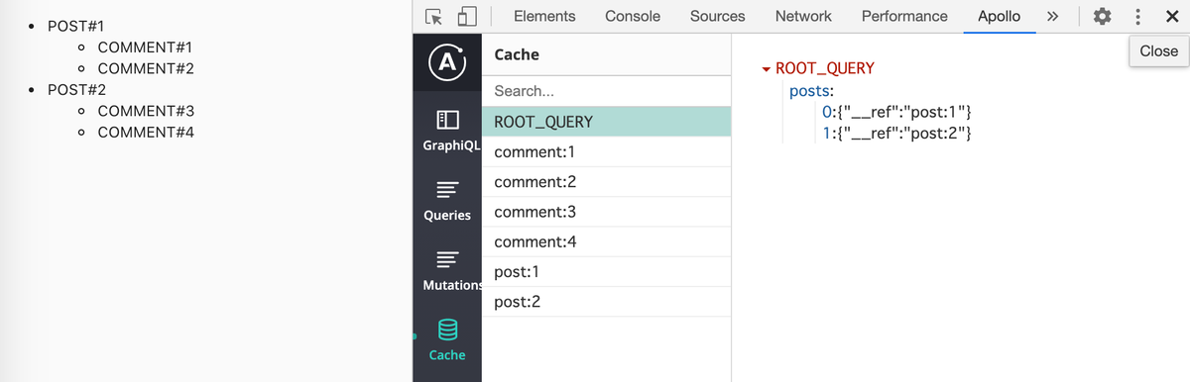The width and height of the screenshot is (1190, 382).
Task: Click POST#2 in the page
Action: point(76,89)
